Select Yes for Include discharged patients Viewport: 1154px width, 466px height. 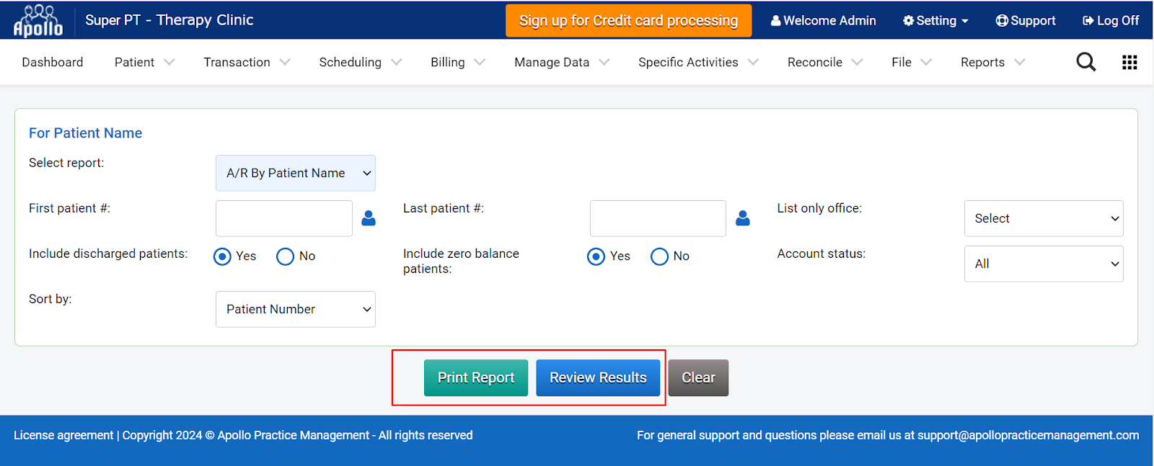click(x=222, y=256)
